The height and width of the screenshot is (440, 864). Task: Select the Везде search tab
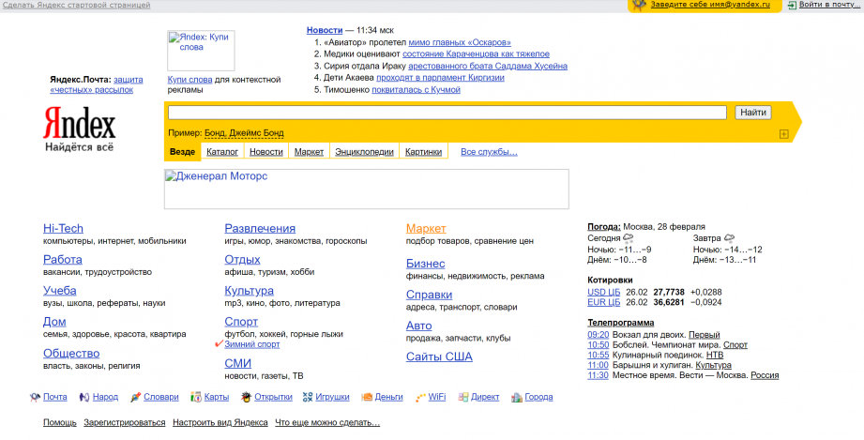182,152
